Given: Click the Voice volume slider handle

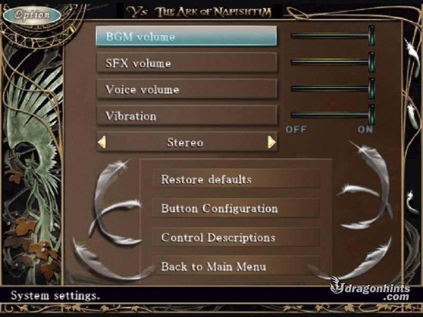Looking at the screenshot, I should [x=372, y=88].
